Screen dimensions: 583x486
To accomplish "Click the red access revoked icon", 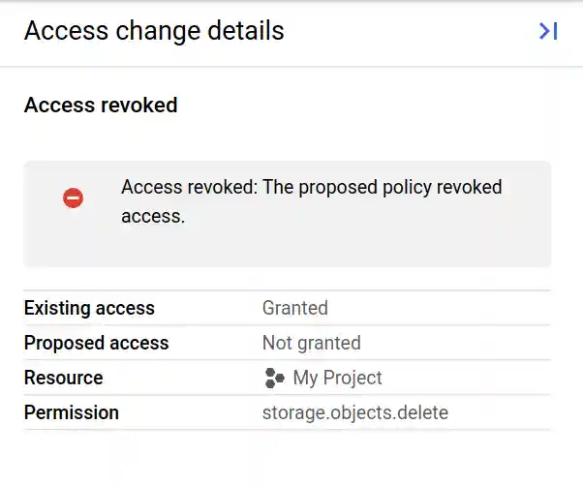I will point(74,198).
